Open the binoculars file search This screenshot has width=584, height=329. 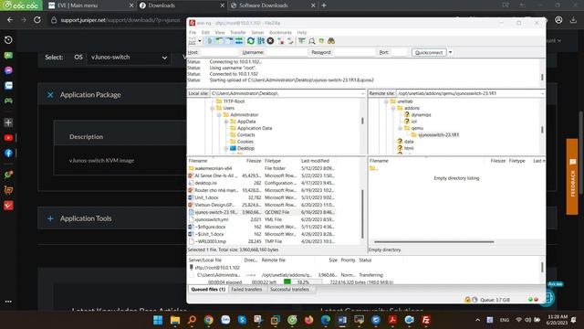[331, 41]
